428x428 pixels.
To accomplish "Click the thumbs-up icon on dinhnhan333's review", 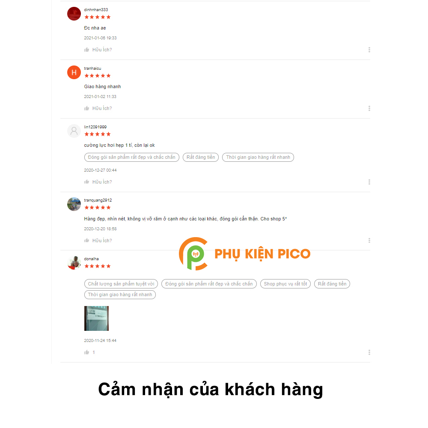I will [86, 50].
